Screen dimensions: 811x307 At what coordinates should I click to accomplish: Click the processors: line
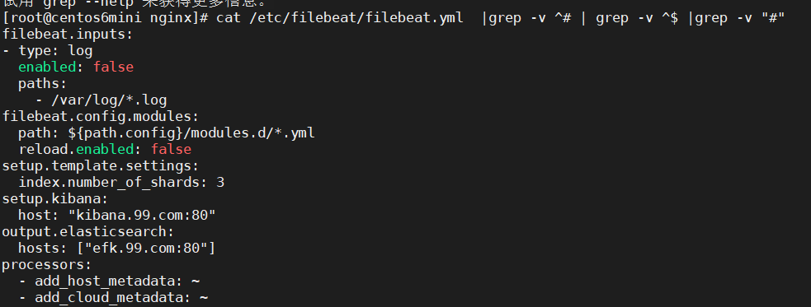(x=46, y=265)
